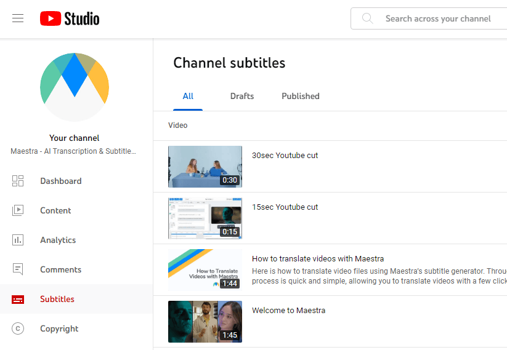507x350 pixels.
Task: Click the 1:44 duration badge
Action: [x=230, y=284]
